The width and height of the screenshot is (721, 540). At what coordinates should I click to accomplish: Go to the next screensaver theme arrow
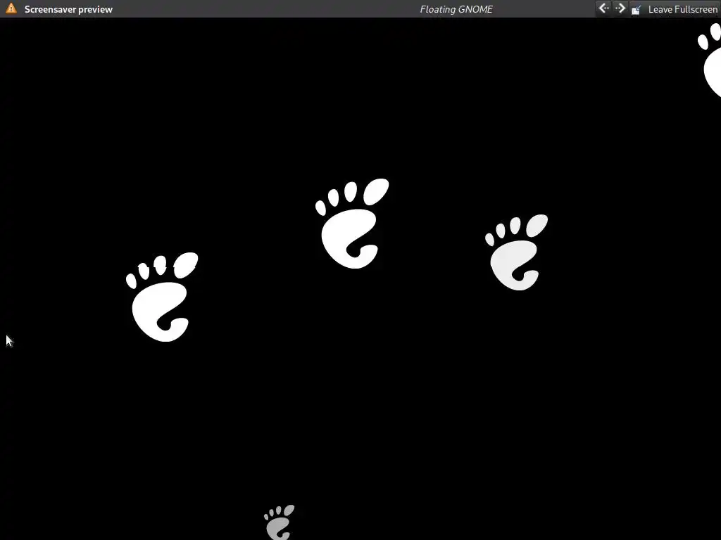[620, 8]
